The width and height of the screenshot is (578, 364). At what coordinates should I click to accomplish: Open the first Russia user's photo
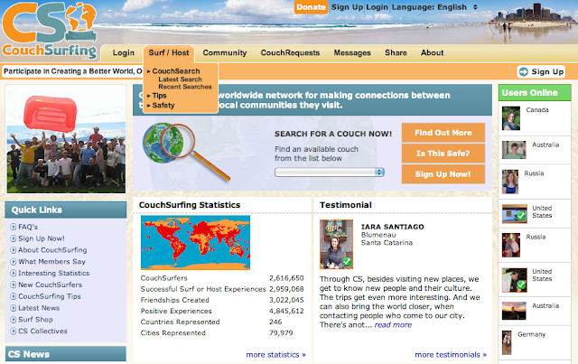coord(510,182)
